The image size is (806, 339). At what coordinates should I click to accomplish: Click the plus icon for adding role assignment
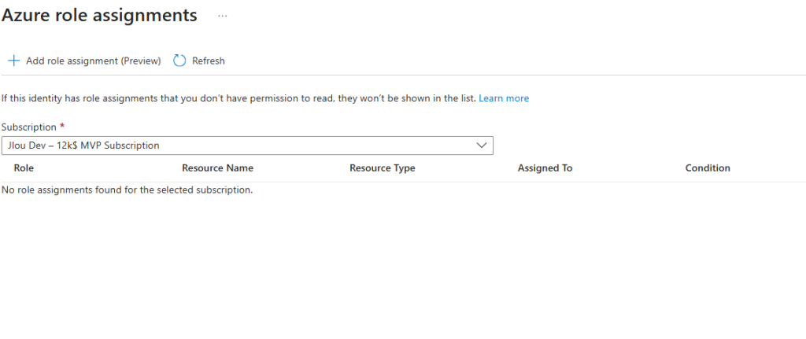(x=13, y=61)
